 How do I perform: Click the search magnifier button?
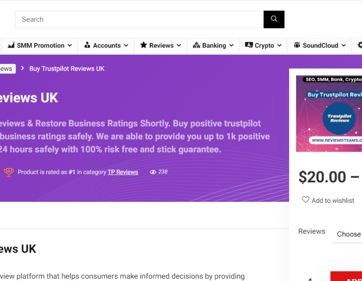[x=274, y=19]
